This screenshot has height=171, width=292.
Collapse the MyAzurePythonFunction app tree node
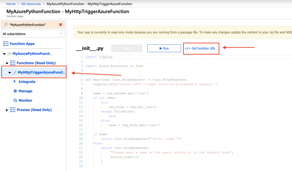[x=4, y=54]
